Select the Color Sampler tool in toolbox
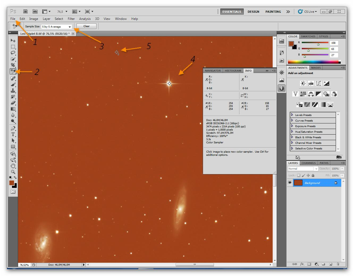 (13, 71)
